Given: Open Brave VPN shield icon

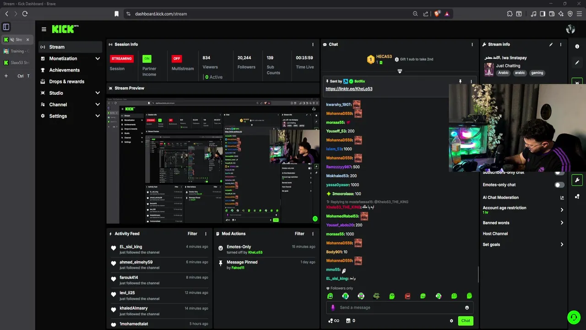Looking at the screenshot, I should (570, 14).
